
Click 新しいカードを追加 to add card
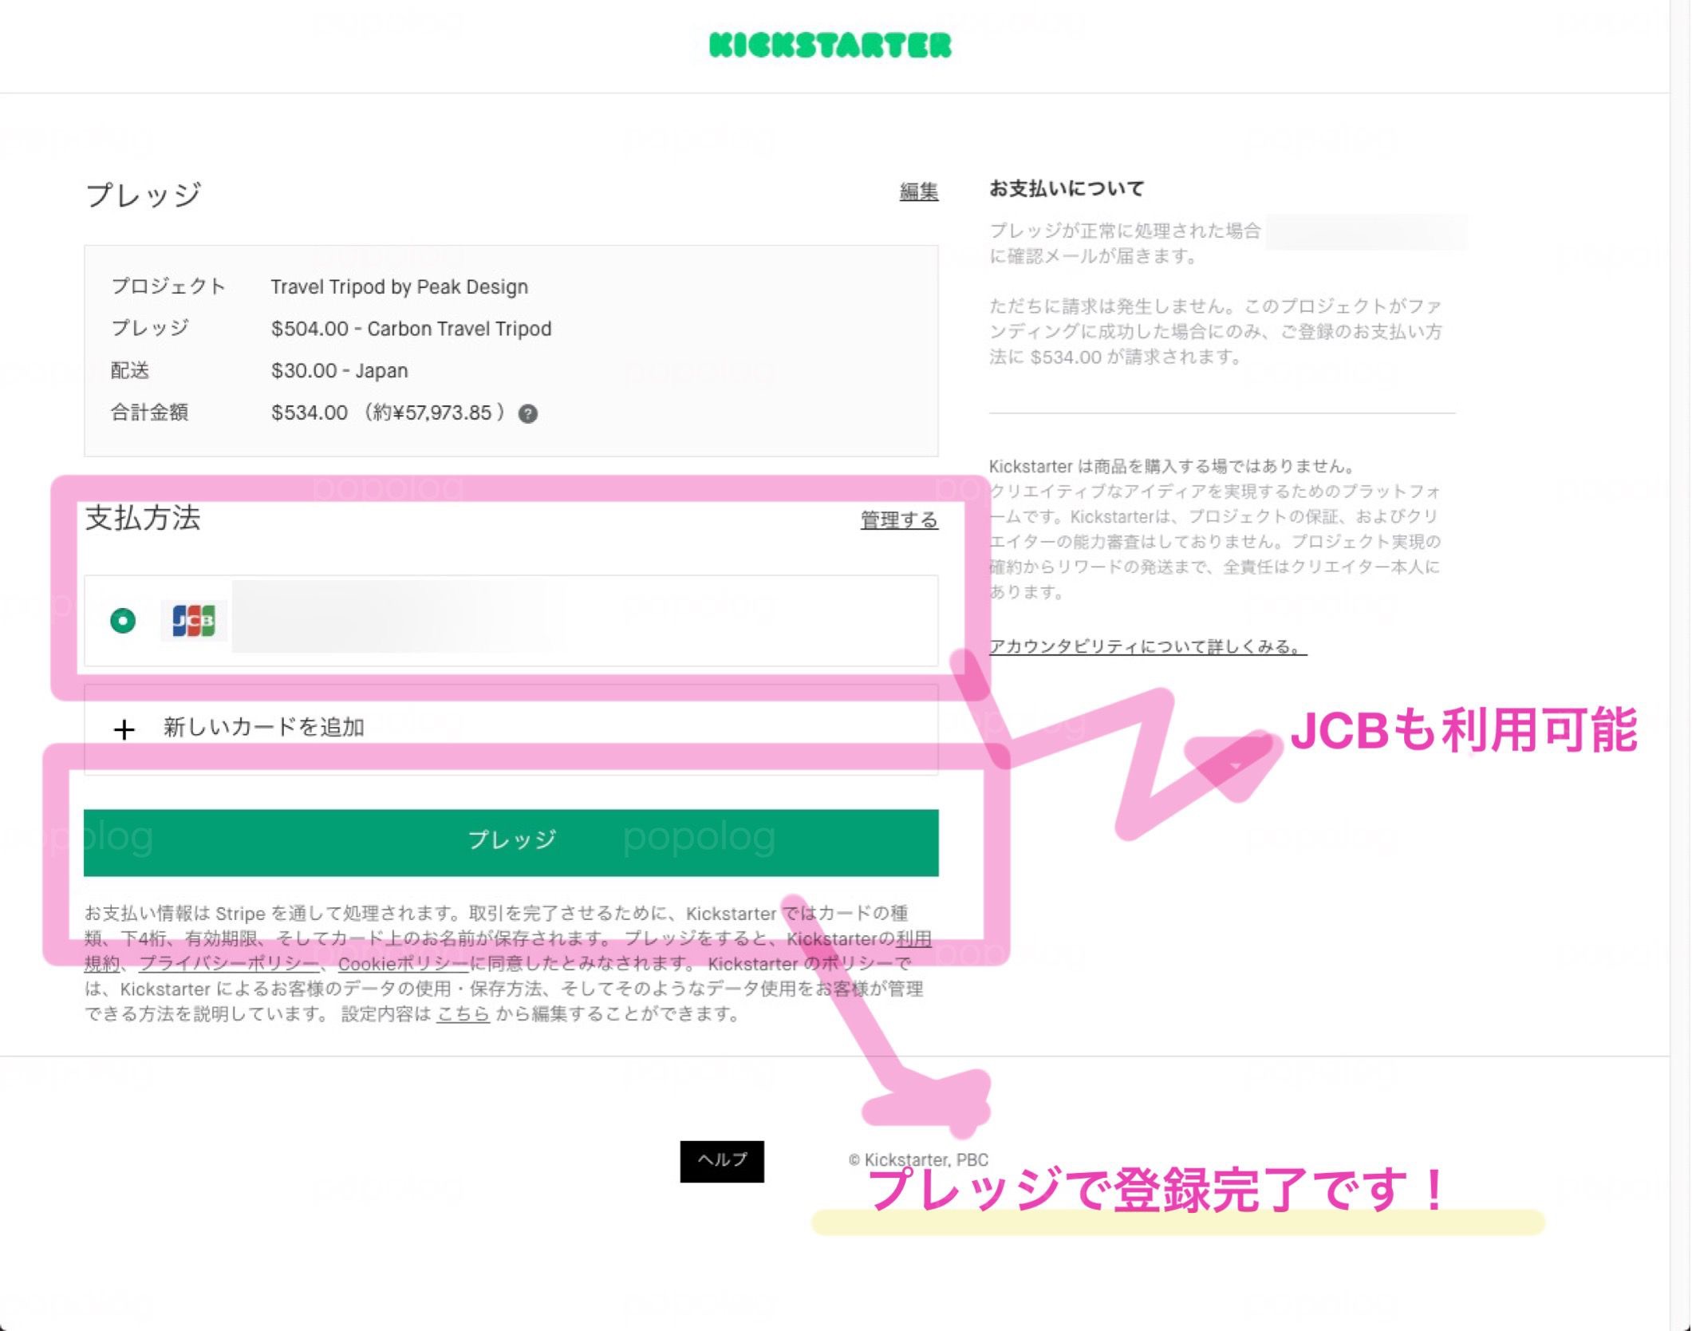(x=511, y=729)
